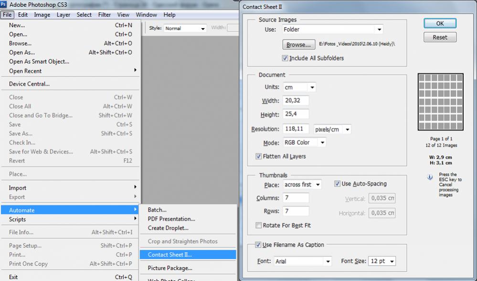Click the "H: 3,1 cm" thumbnail height text
Viewport: 477px width, 281px height.
click(x=441, y=163)
